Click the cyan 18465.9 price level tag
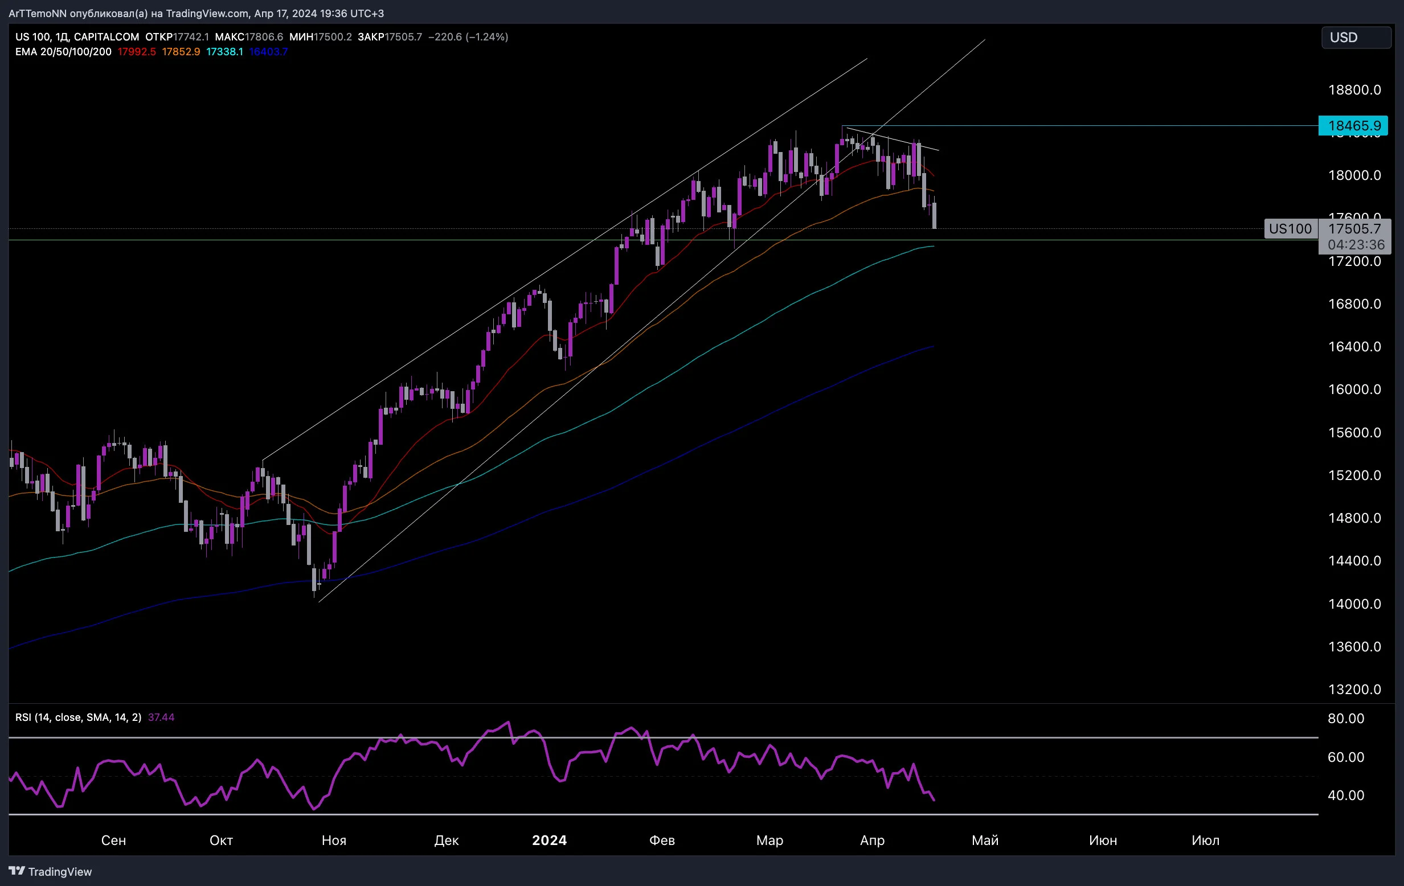The width and height of the screenshot is (1404, 886). (x=1353, y=125)
